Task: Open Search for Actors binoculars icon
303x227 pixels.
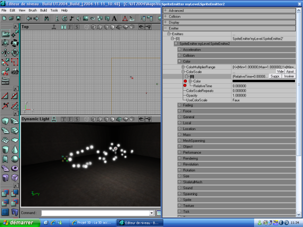Action: click(x=47, y=18)
